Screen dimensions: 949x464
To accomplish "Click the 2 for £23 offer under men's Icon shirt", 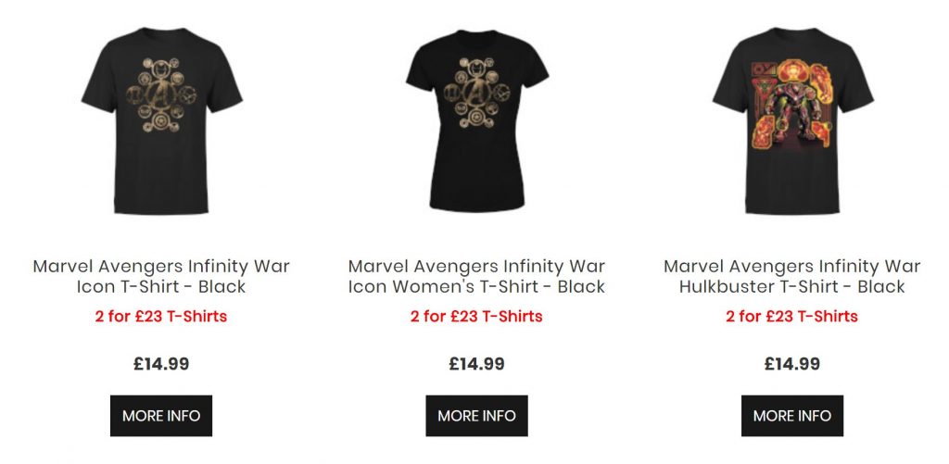I will (x=161, y=317).
